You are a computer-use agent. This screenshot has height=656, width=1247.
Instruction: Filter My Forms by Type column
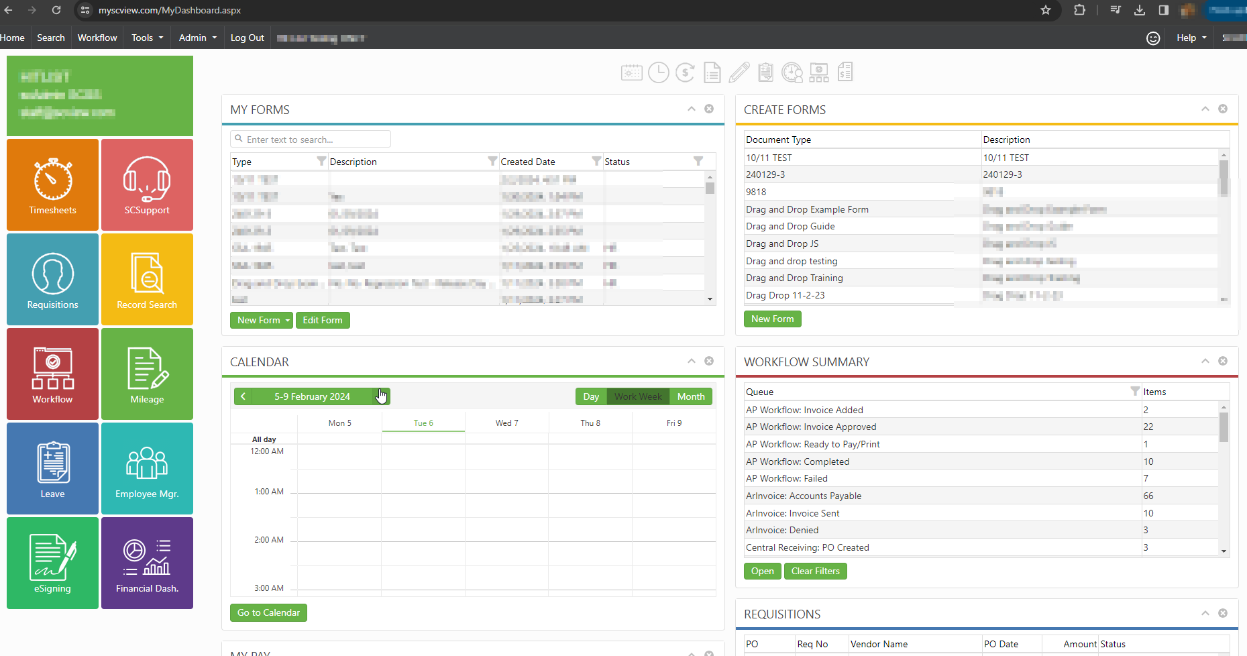coord(321,161)
